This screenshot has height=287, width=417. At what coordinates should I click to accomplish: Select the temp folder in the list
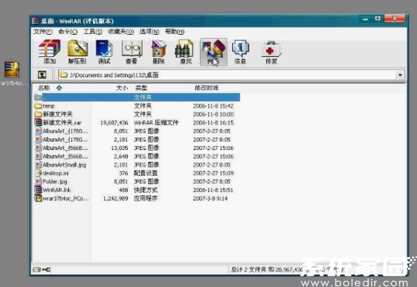click(x=48, y=106)
